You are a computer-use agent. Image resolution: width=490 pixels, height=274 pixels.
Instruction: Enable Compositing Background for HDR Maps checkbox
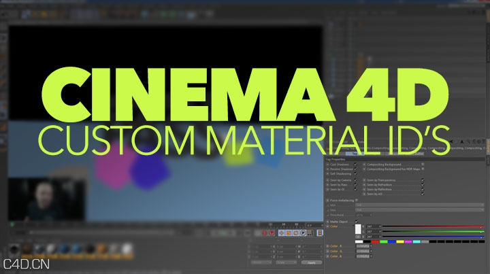point(423,169)
